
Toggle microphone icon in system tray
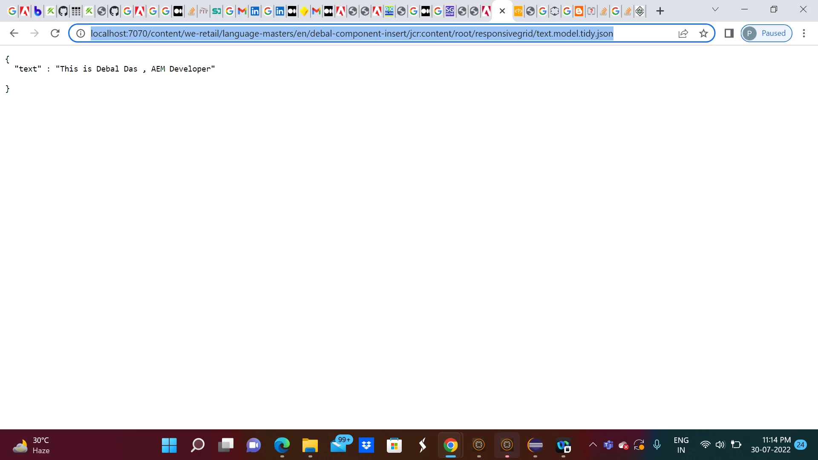[657, 445]
